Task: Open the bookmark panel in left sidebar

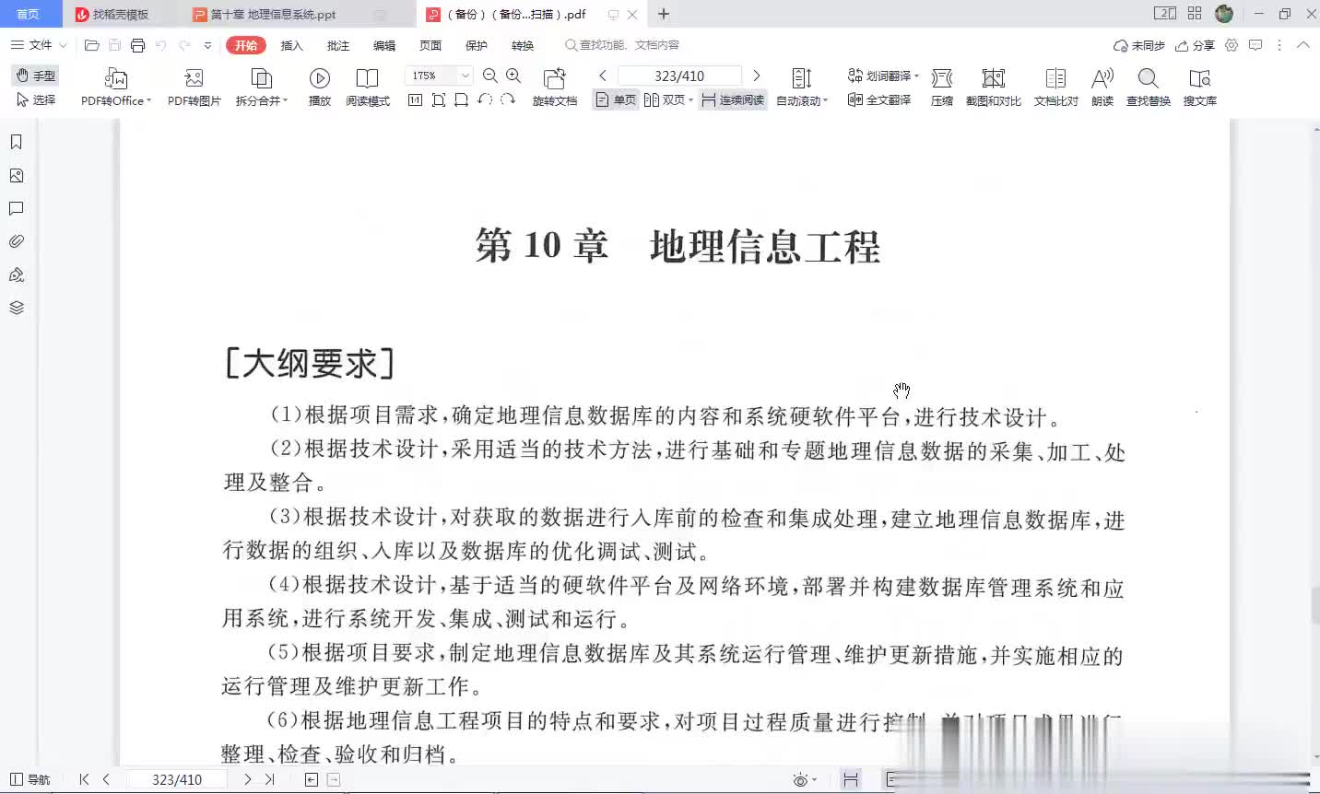Action: pos(16,142)
